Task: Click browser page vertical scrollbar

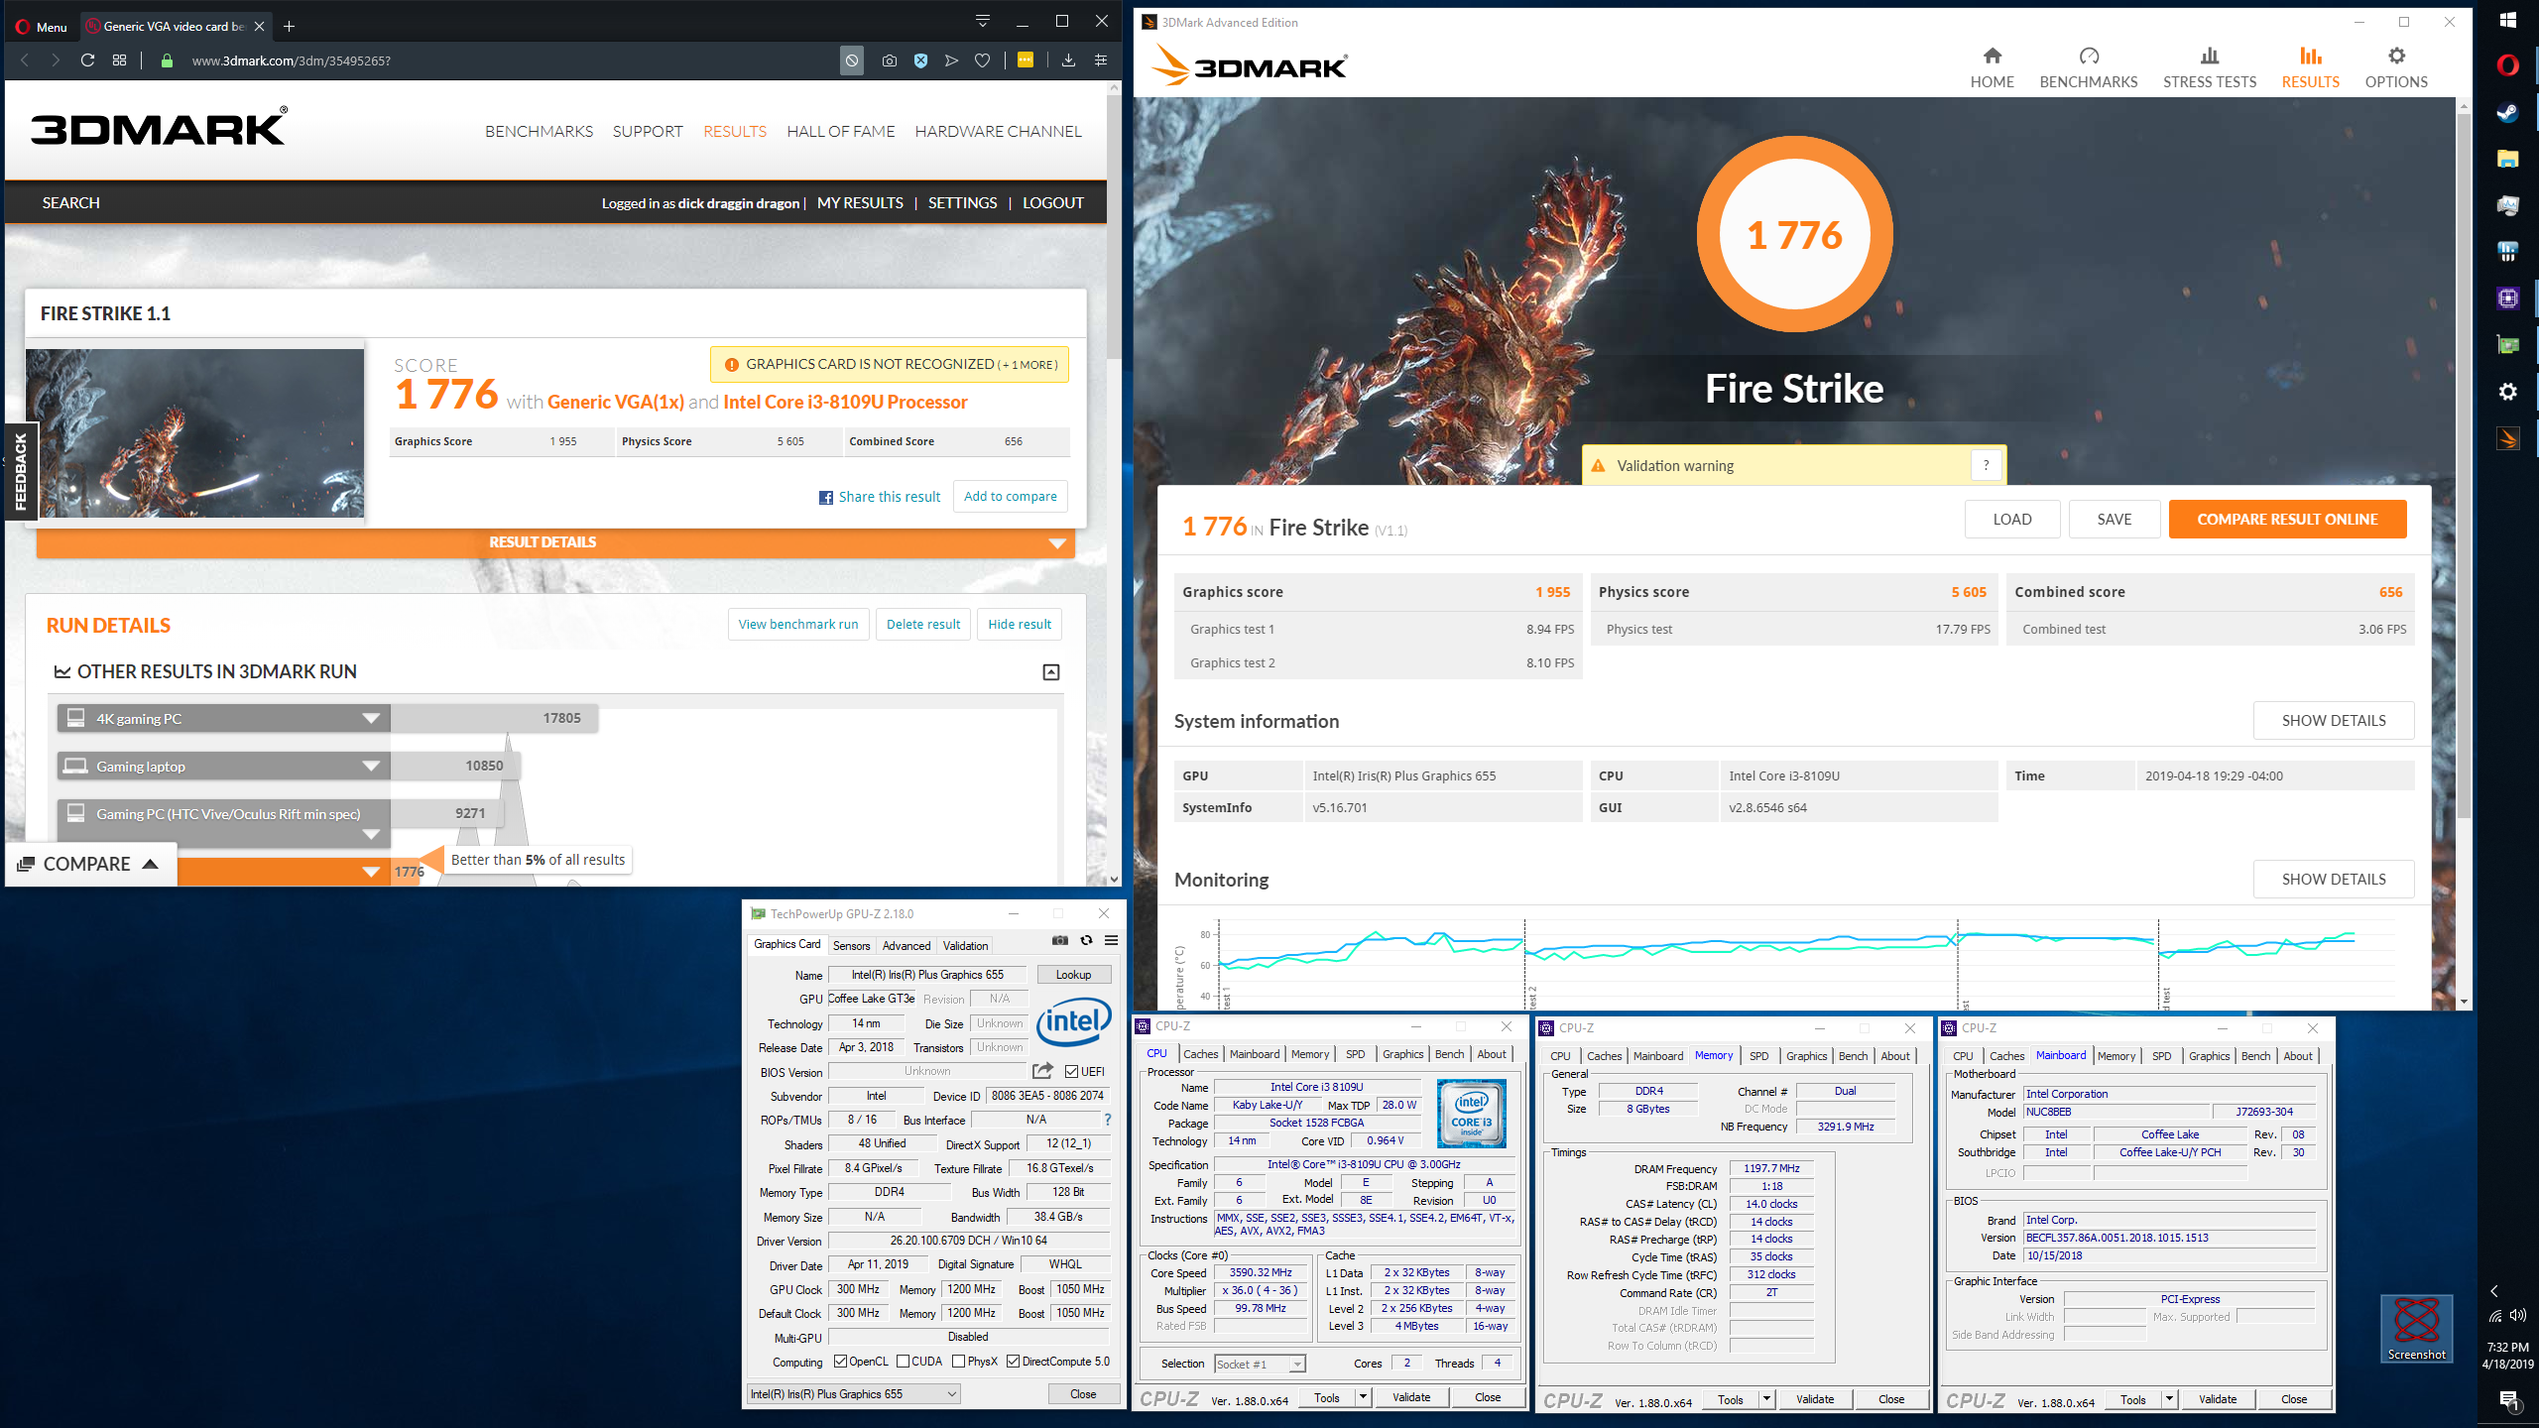Action: click(1115, 228)
